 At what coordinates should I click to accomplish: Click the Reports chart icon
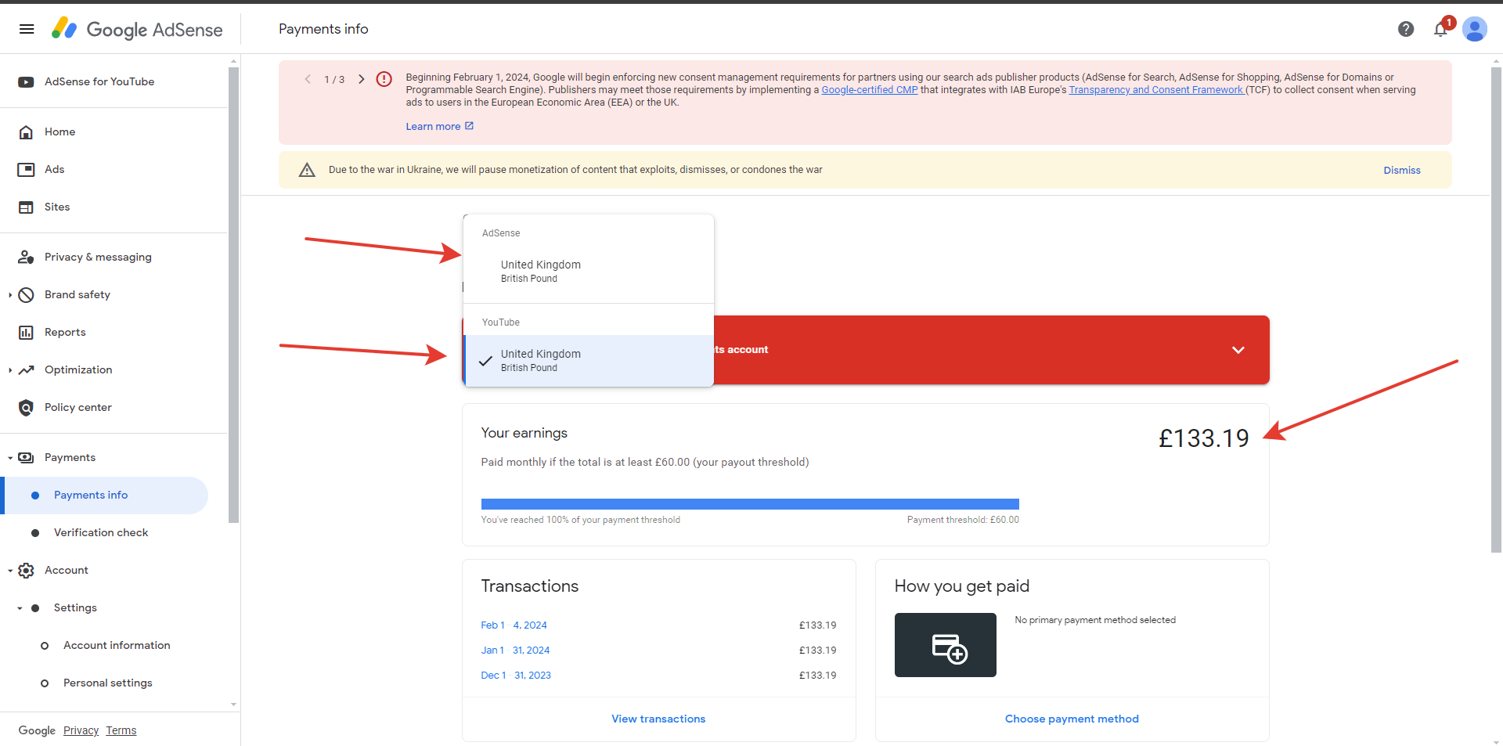26,333
